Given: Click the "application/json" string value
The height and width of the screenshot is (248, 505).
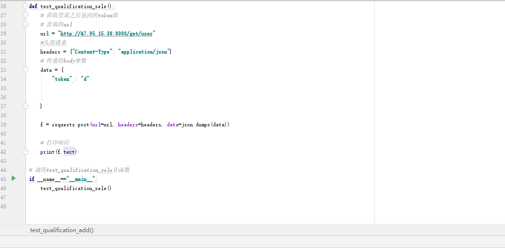Looking at the screenshot, I should tap(145, 52).
